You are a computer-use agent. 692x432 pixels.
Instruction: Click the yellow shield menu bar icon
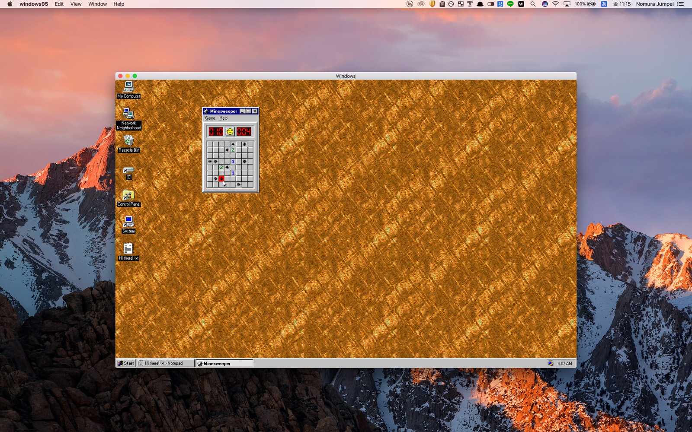point(432,4)
